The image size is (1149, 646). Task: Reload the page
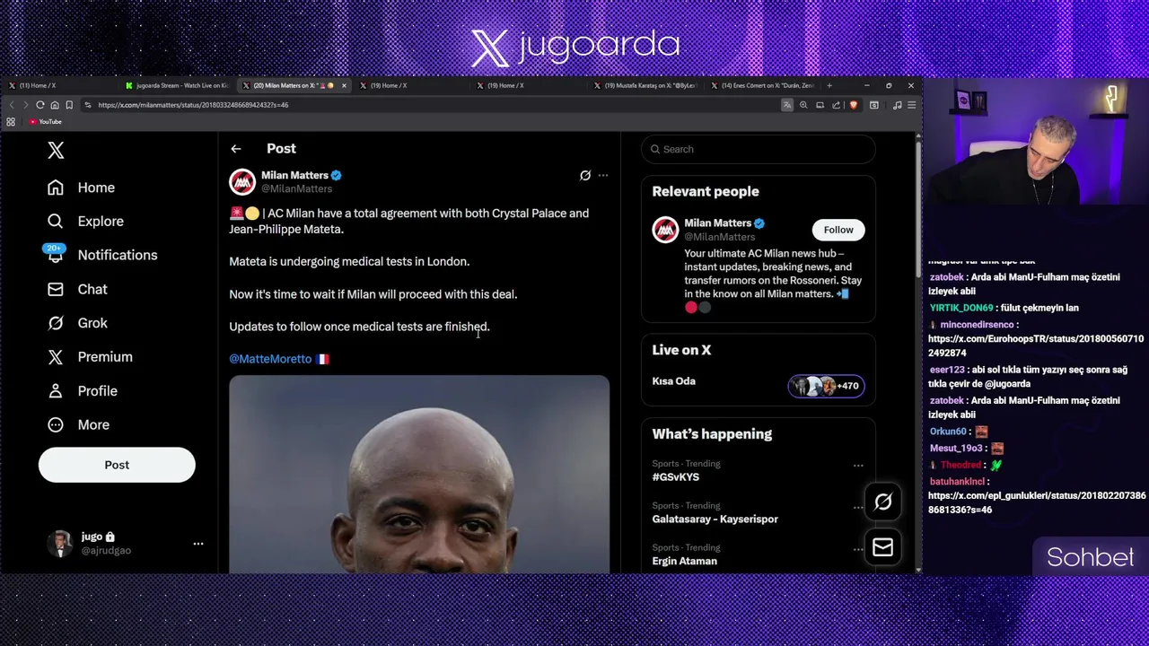pyautogui.click(x=40, y=105)
